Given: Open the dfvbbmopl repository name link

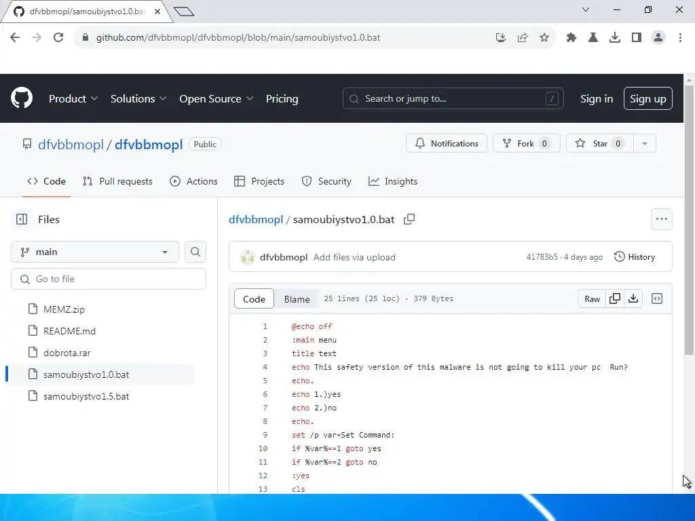Looking at the screenshot, I should coord(149,144).
